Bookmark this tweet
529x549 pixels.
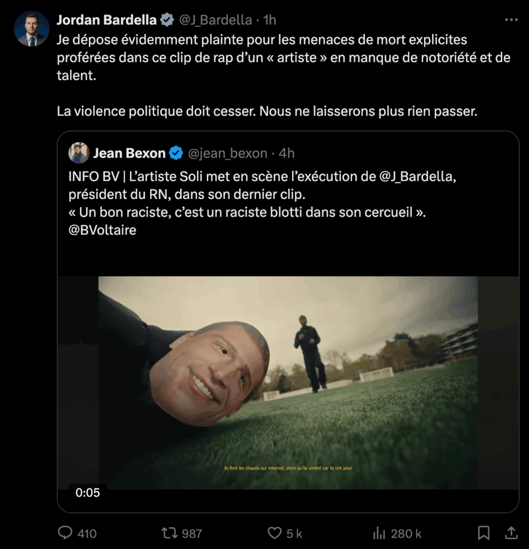point(483,533)
